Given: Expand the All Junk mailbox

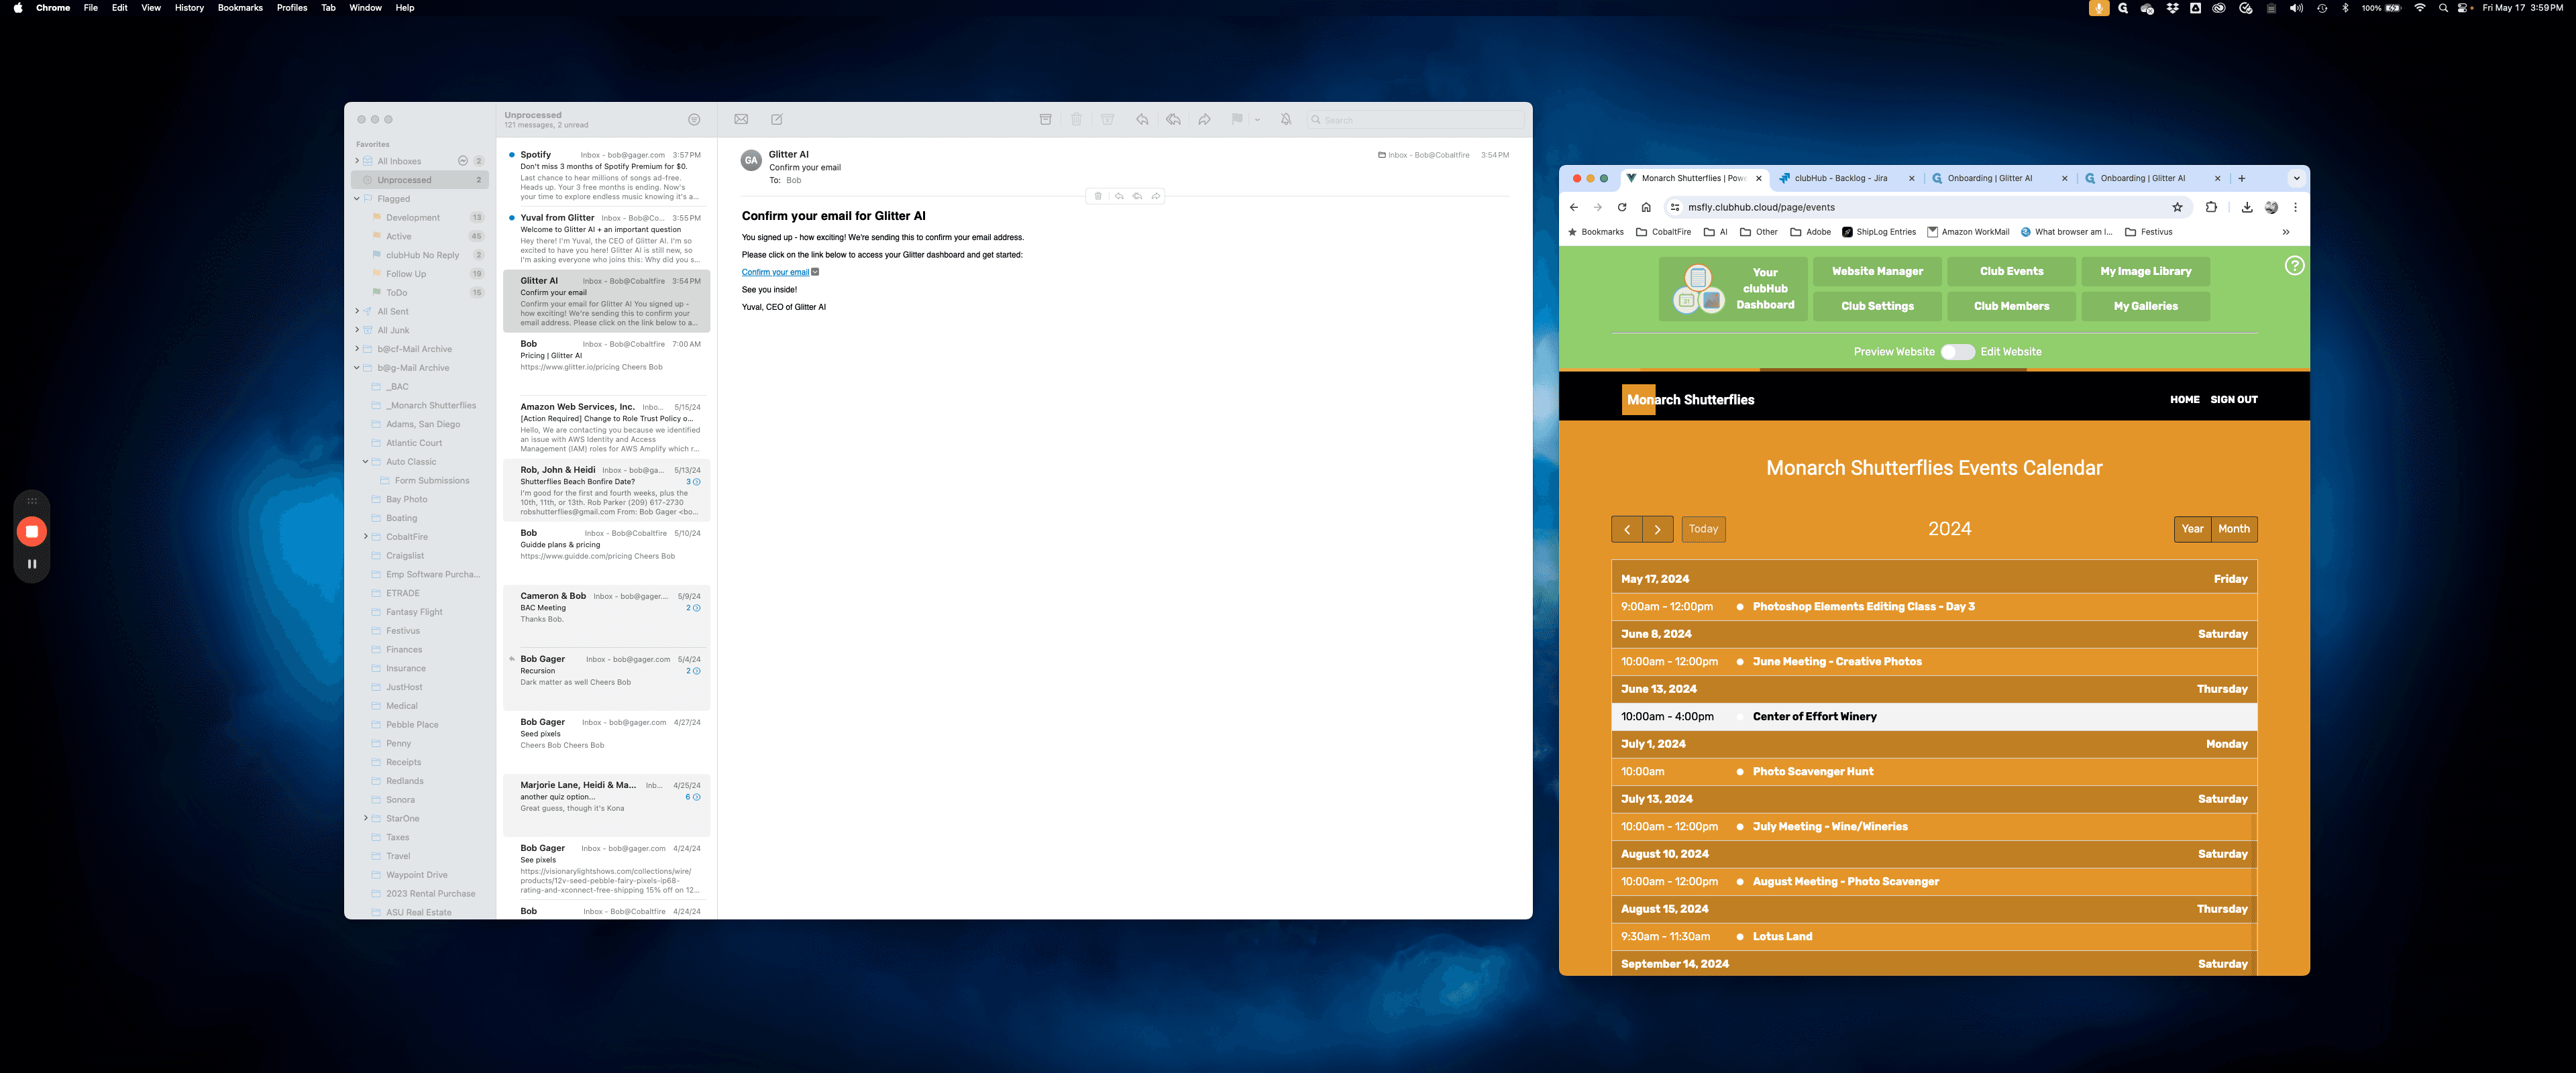Looking at the screenshot, I should pos(357,330).
